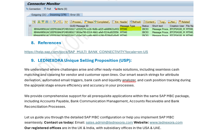Select the Incoming (179) tab

58,15
